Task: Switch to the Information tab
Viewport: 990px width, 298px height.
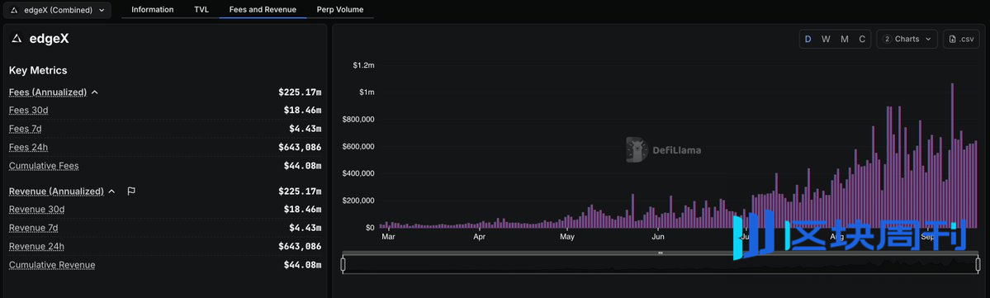Action: coord(152,9)
